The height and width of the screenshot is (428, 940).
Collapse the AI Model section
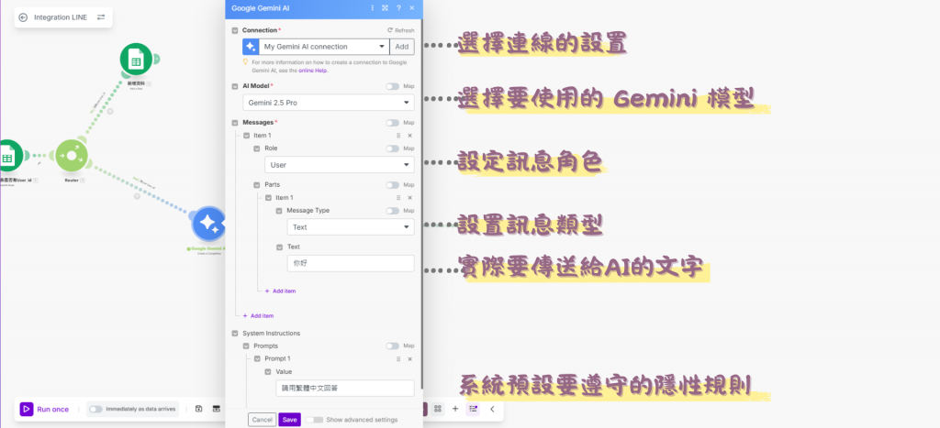[x=235, y=86]
